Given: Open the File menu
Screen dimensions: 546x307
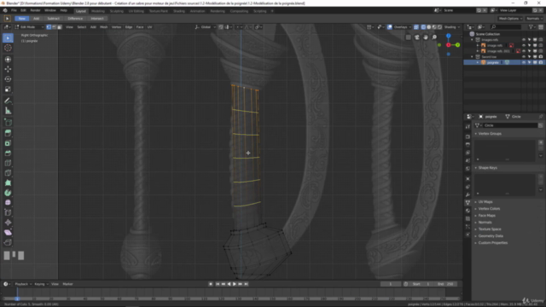Looking at the screenshot, I should 14,10.
